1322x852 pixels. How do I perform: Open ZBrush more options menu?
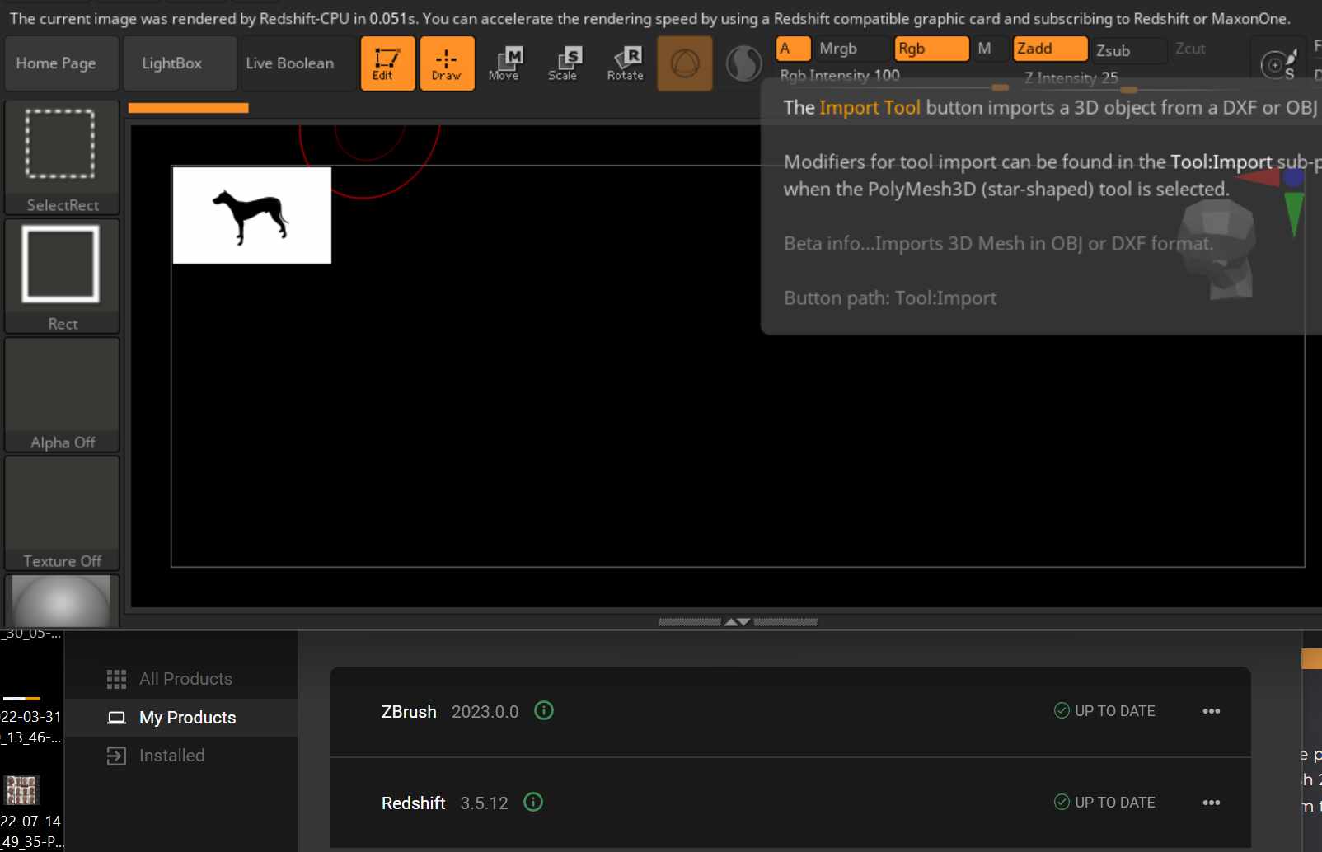coord(1211,711)
